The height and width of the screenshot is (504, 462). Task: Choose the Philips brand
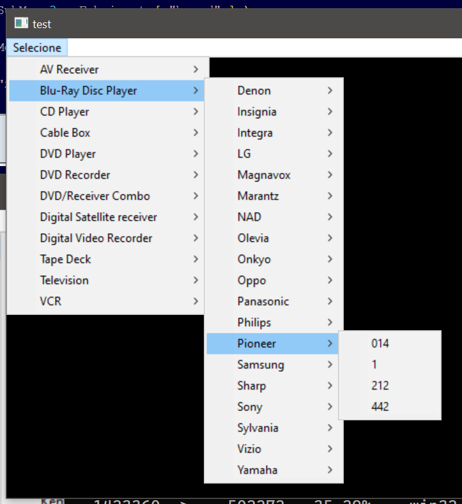coord(273,323)
